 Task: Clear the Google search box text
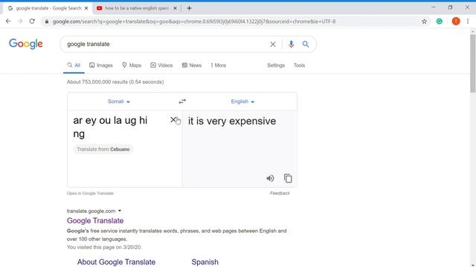273,44
